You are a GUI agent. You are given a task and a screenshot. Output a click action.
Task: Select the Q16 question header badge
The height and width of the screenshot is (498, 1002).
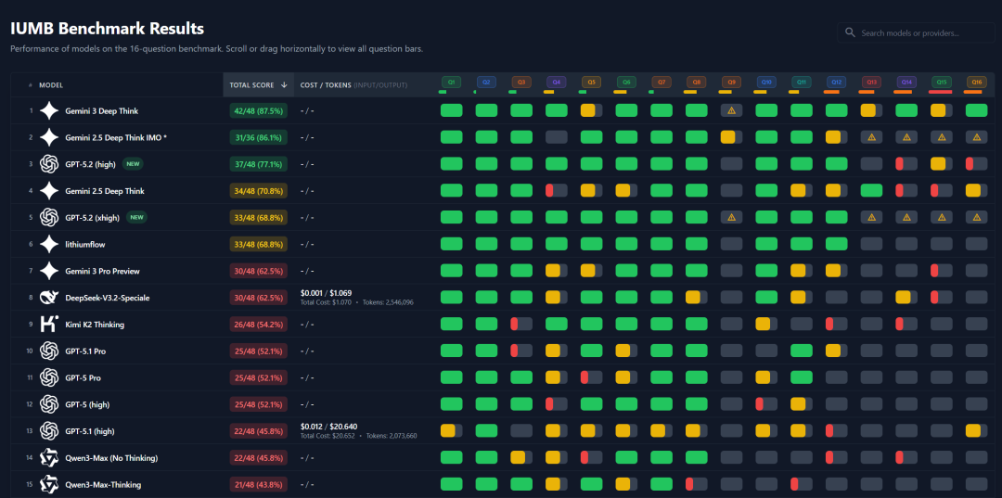(976, 83)
